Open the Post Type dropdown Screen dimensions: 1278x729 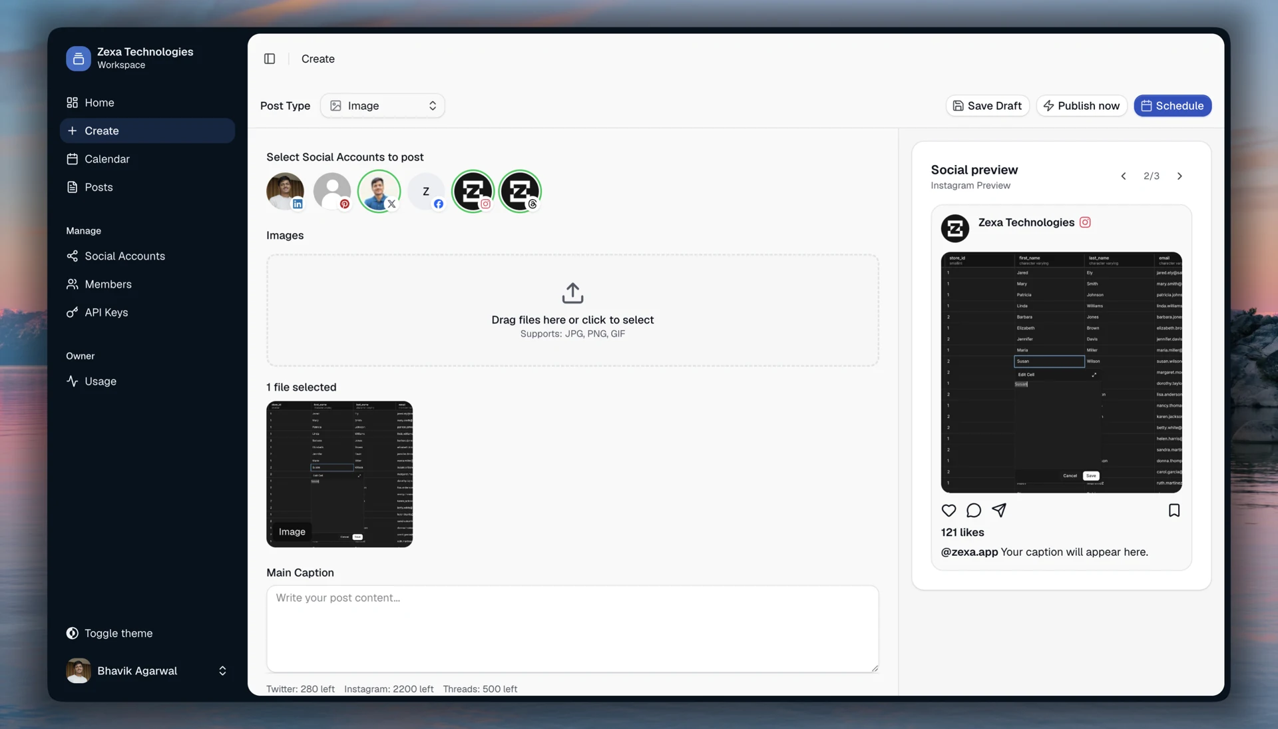pyautogui.click(x=383, y=106)
